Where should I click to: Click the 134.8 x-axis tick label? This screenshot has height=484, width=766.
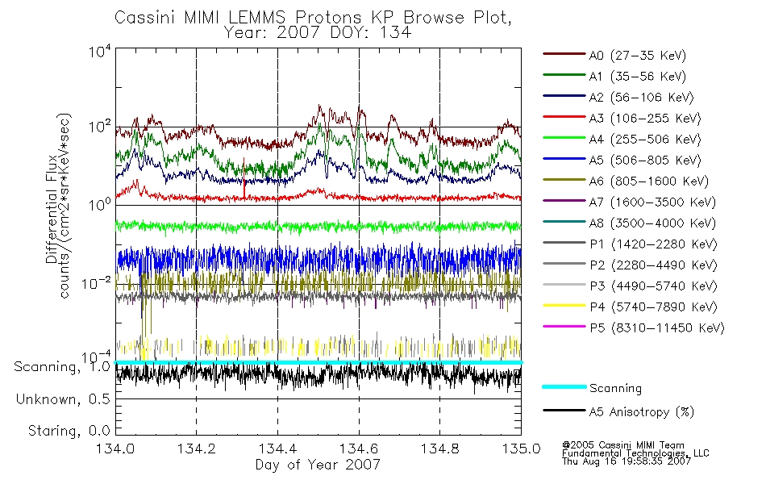coord(439,449)
